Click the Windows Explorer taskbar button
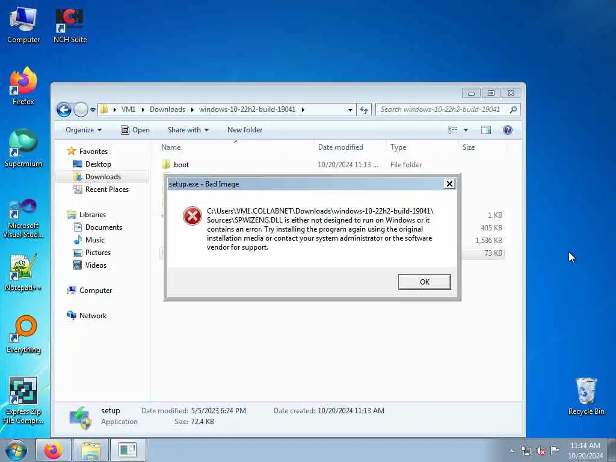616x462 pixels. (x=91, y=450)
